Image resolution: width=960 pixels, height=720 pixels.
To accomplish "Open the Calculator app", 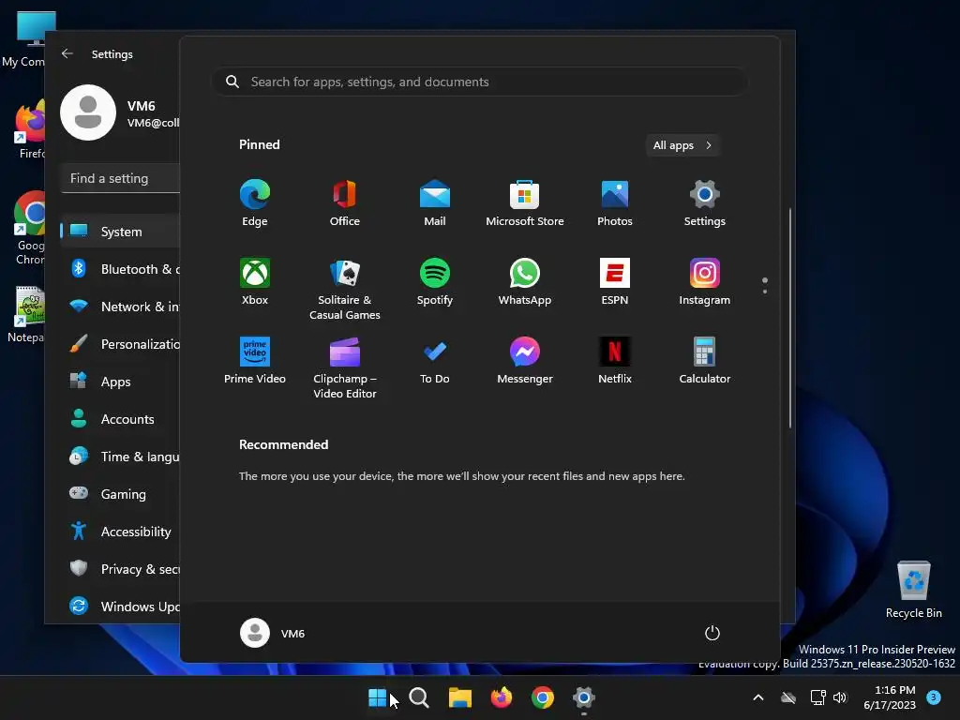I will [705, 361].
